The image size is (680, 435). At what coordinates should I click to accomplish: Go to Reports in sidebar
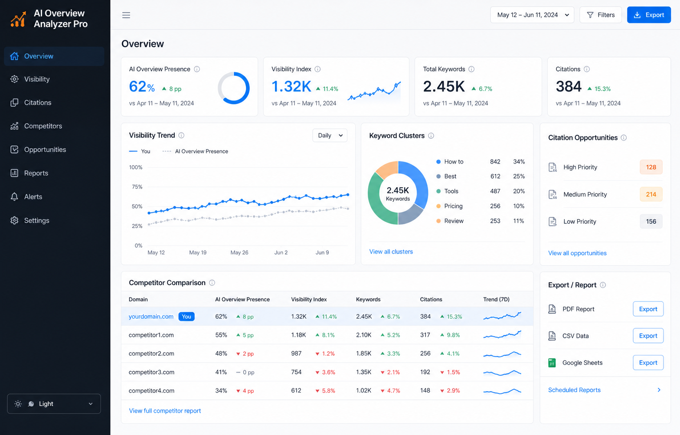(x=54, y=173)
